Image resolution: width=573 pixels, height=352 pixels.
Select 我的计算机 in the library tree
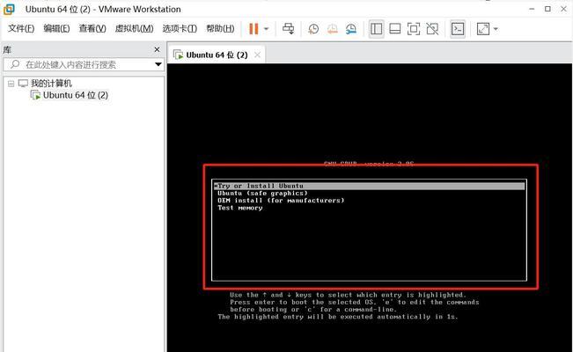click(x=51, y=84)
